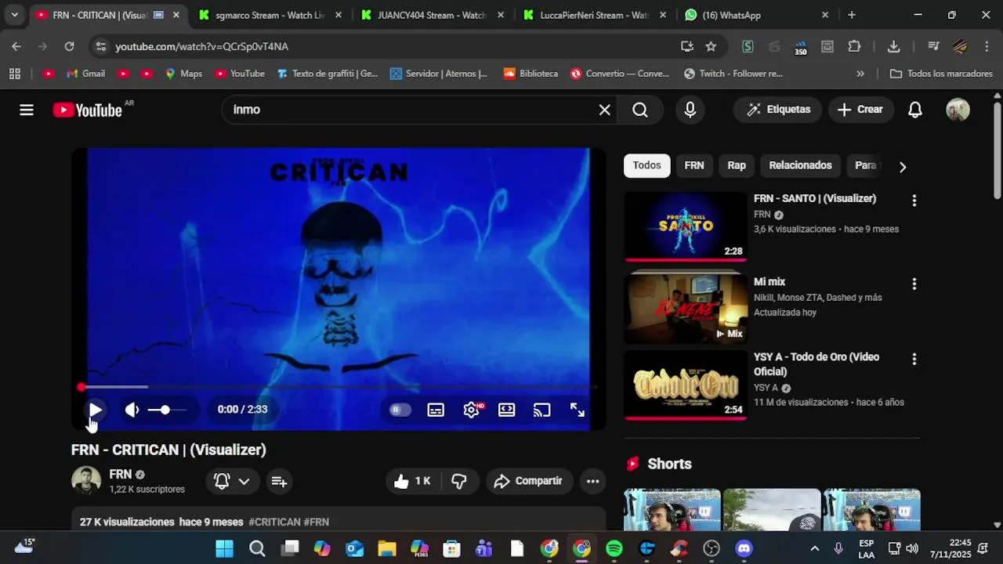Viewport: 1003px width, 564px height.
Task: Open options for FRN - SANTO video
Action: coord(914,201)
